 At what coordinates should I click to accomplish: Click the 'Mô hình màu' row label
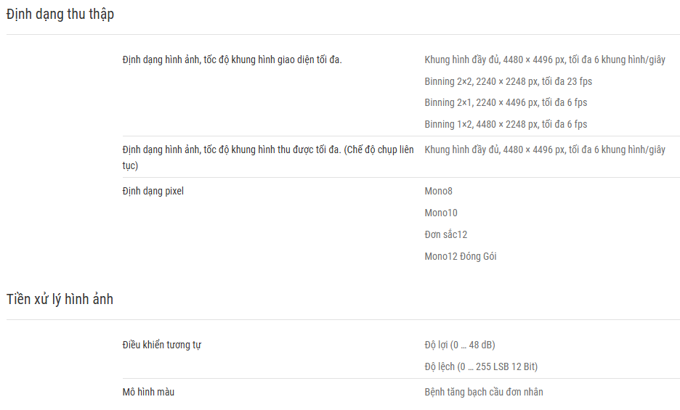click(x=148, y=393)
